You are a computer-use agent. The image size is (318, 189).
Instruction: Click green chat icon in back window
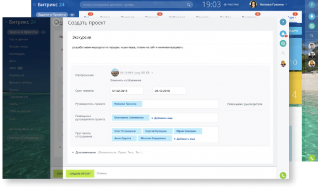click(x=312, y=26)
